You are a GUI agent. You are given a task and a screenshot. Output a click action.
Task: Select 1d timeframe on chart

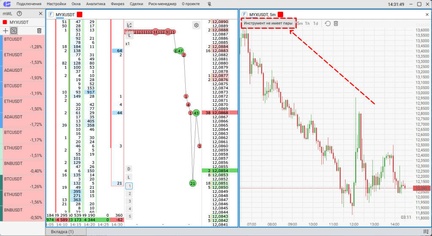316,24
